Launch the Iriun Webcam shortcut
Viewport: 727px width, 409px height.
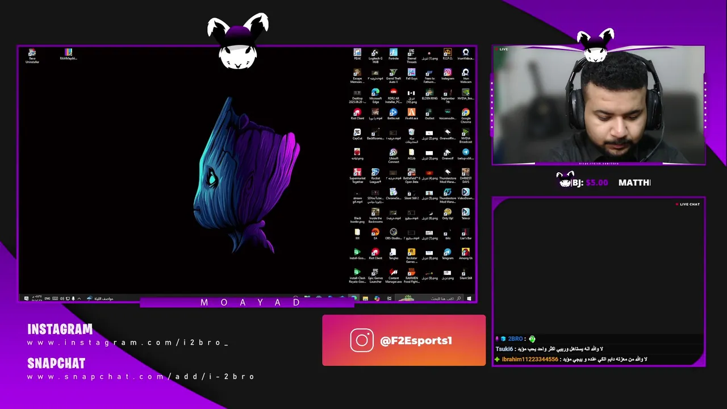466,76
